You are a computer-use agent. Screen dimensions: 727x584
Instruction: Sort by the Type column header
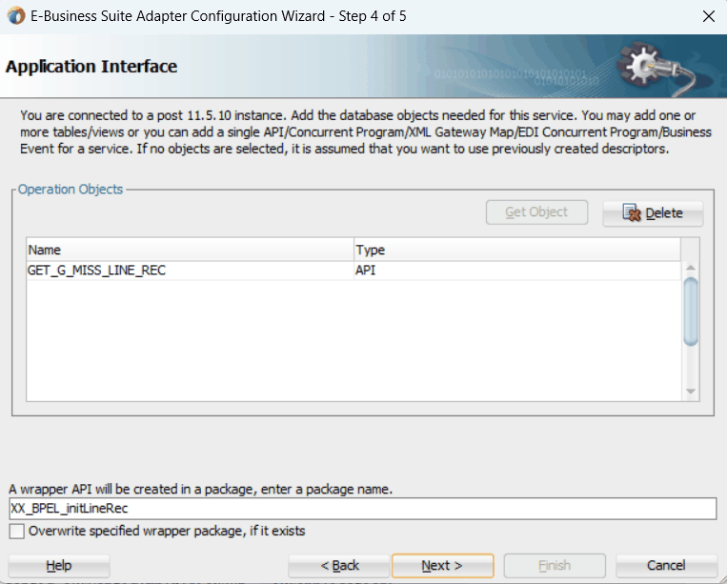pos(517,250)
